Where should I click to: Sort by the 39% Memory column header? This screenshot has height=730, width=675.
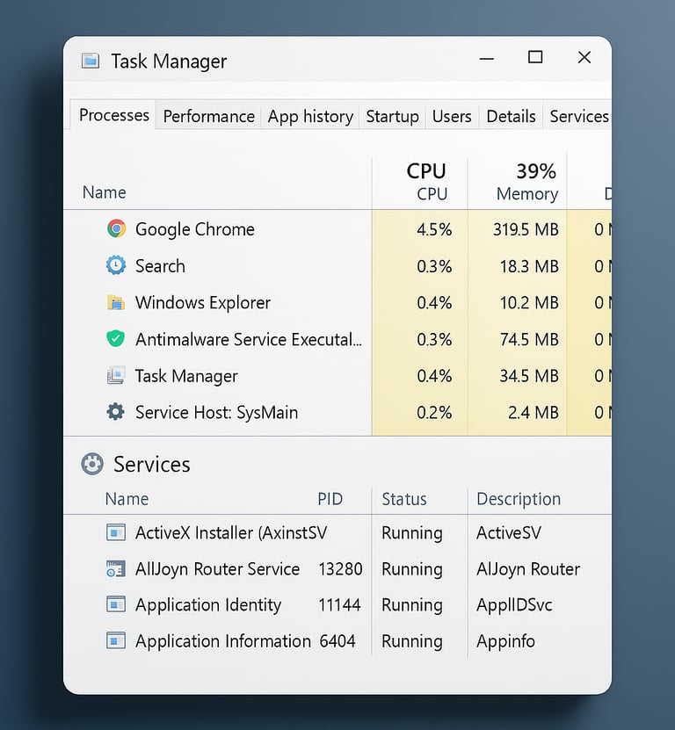pos(526,182)
